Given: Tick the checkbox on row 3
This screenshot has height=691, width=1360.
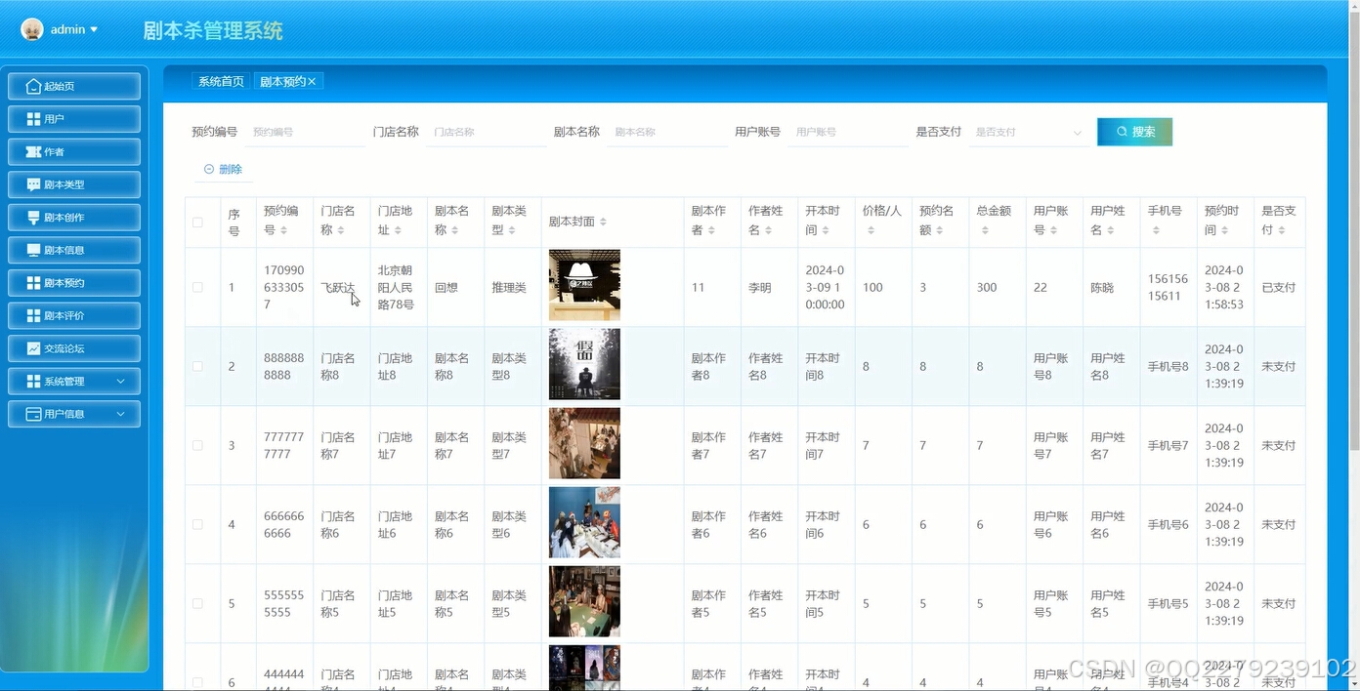Looking at the screenshot, I should tap(197, 445).
